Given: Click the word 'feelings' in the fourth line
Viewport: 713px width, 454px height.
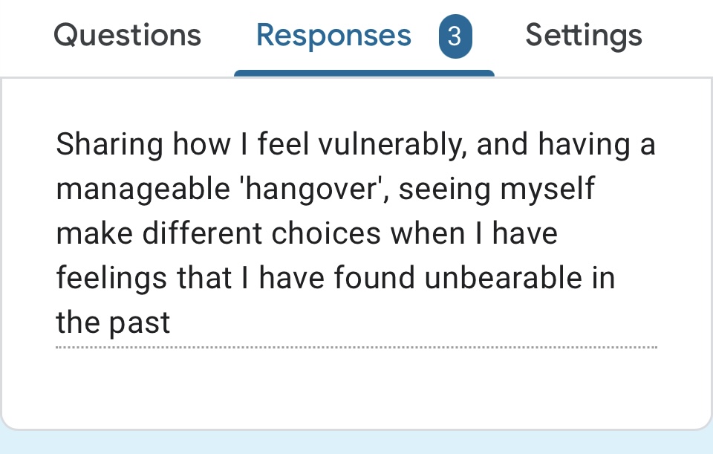Looking at the screenshot, I should (111, 278).
